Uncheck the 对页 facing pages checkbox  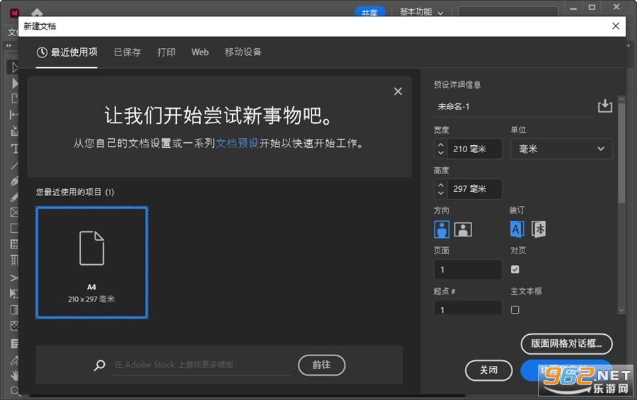point(515,269)
